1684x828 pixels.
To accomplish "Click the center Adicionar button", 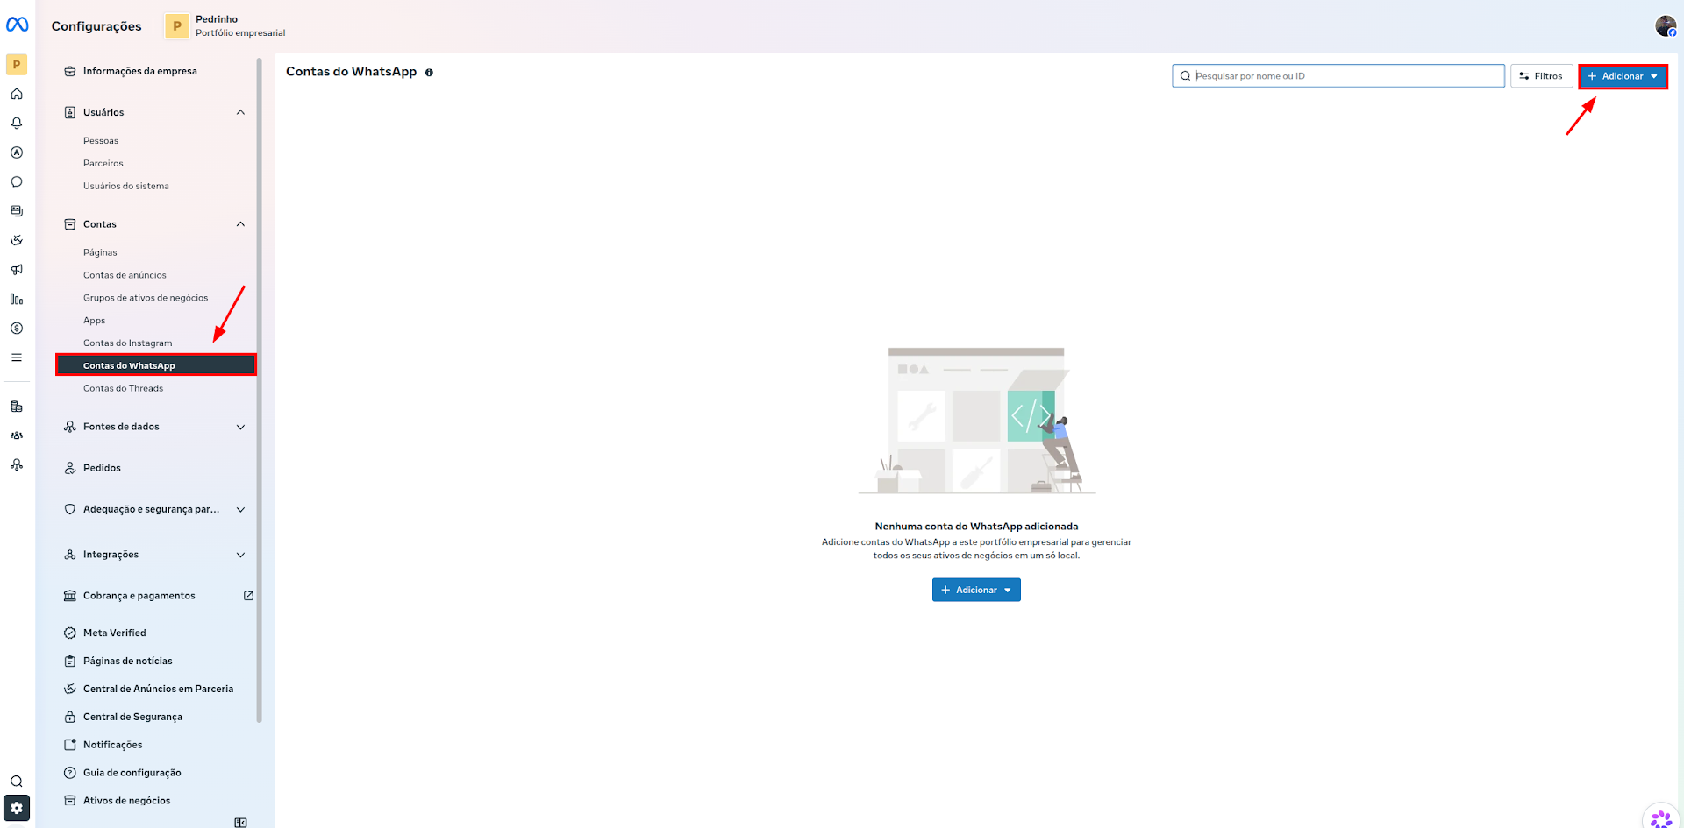I will coord(976,590).
